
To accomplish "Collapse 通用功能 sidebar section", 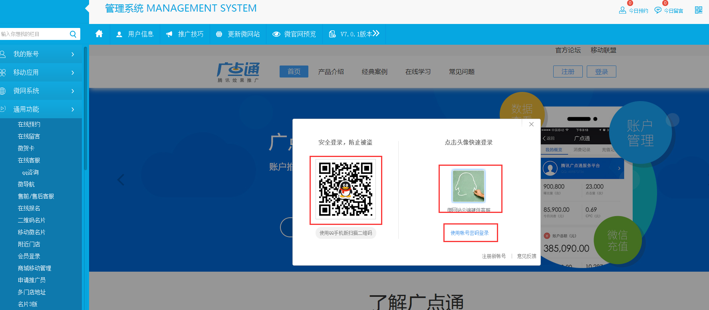I will tap(41, 109).
